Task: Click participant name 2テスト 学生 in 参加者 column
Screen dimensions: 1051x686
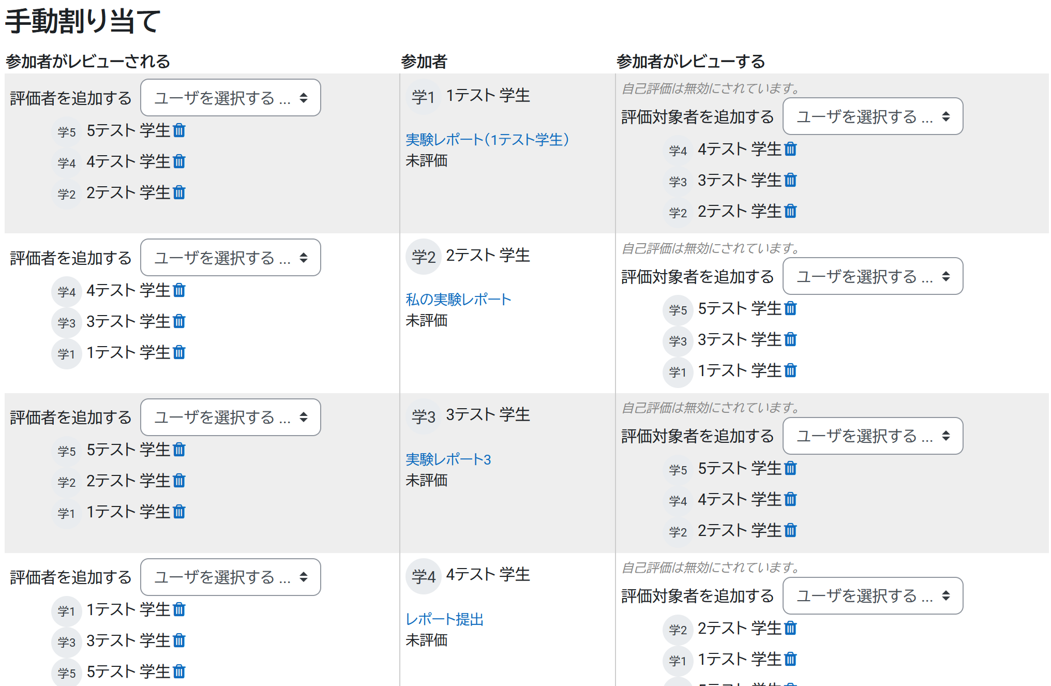Action: pos(488,256)
